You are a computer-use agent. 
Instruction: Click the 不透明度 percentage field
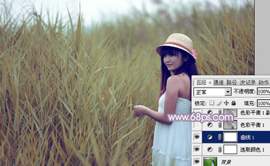tap(263, 91)
